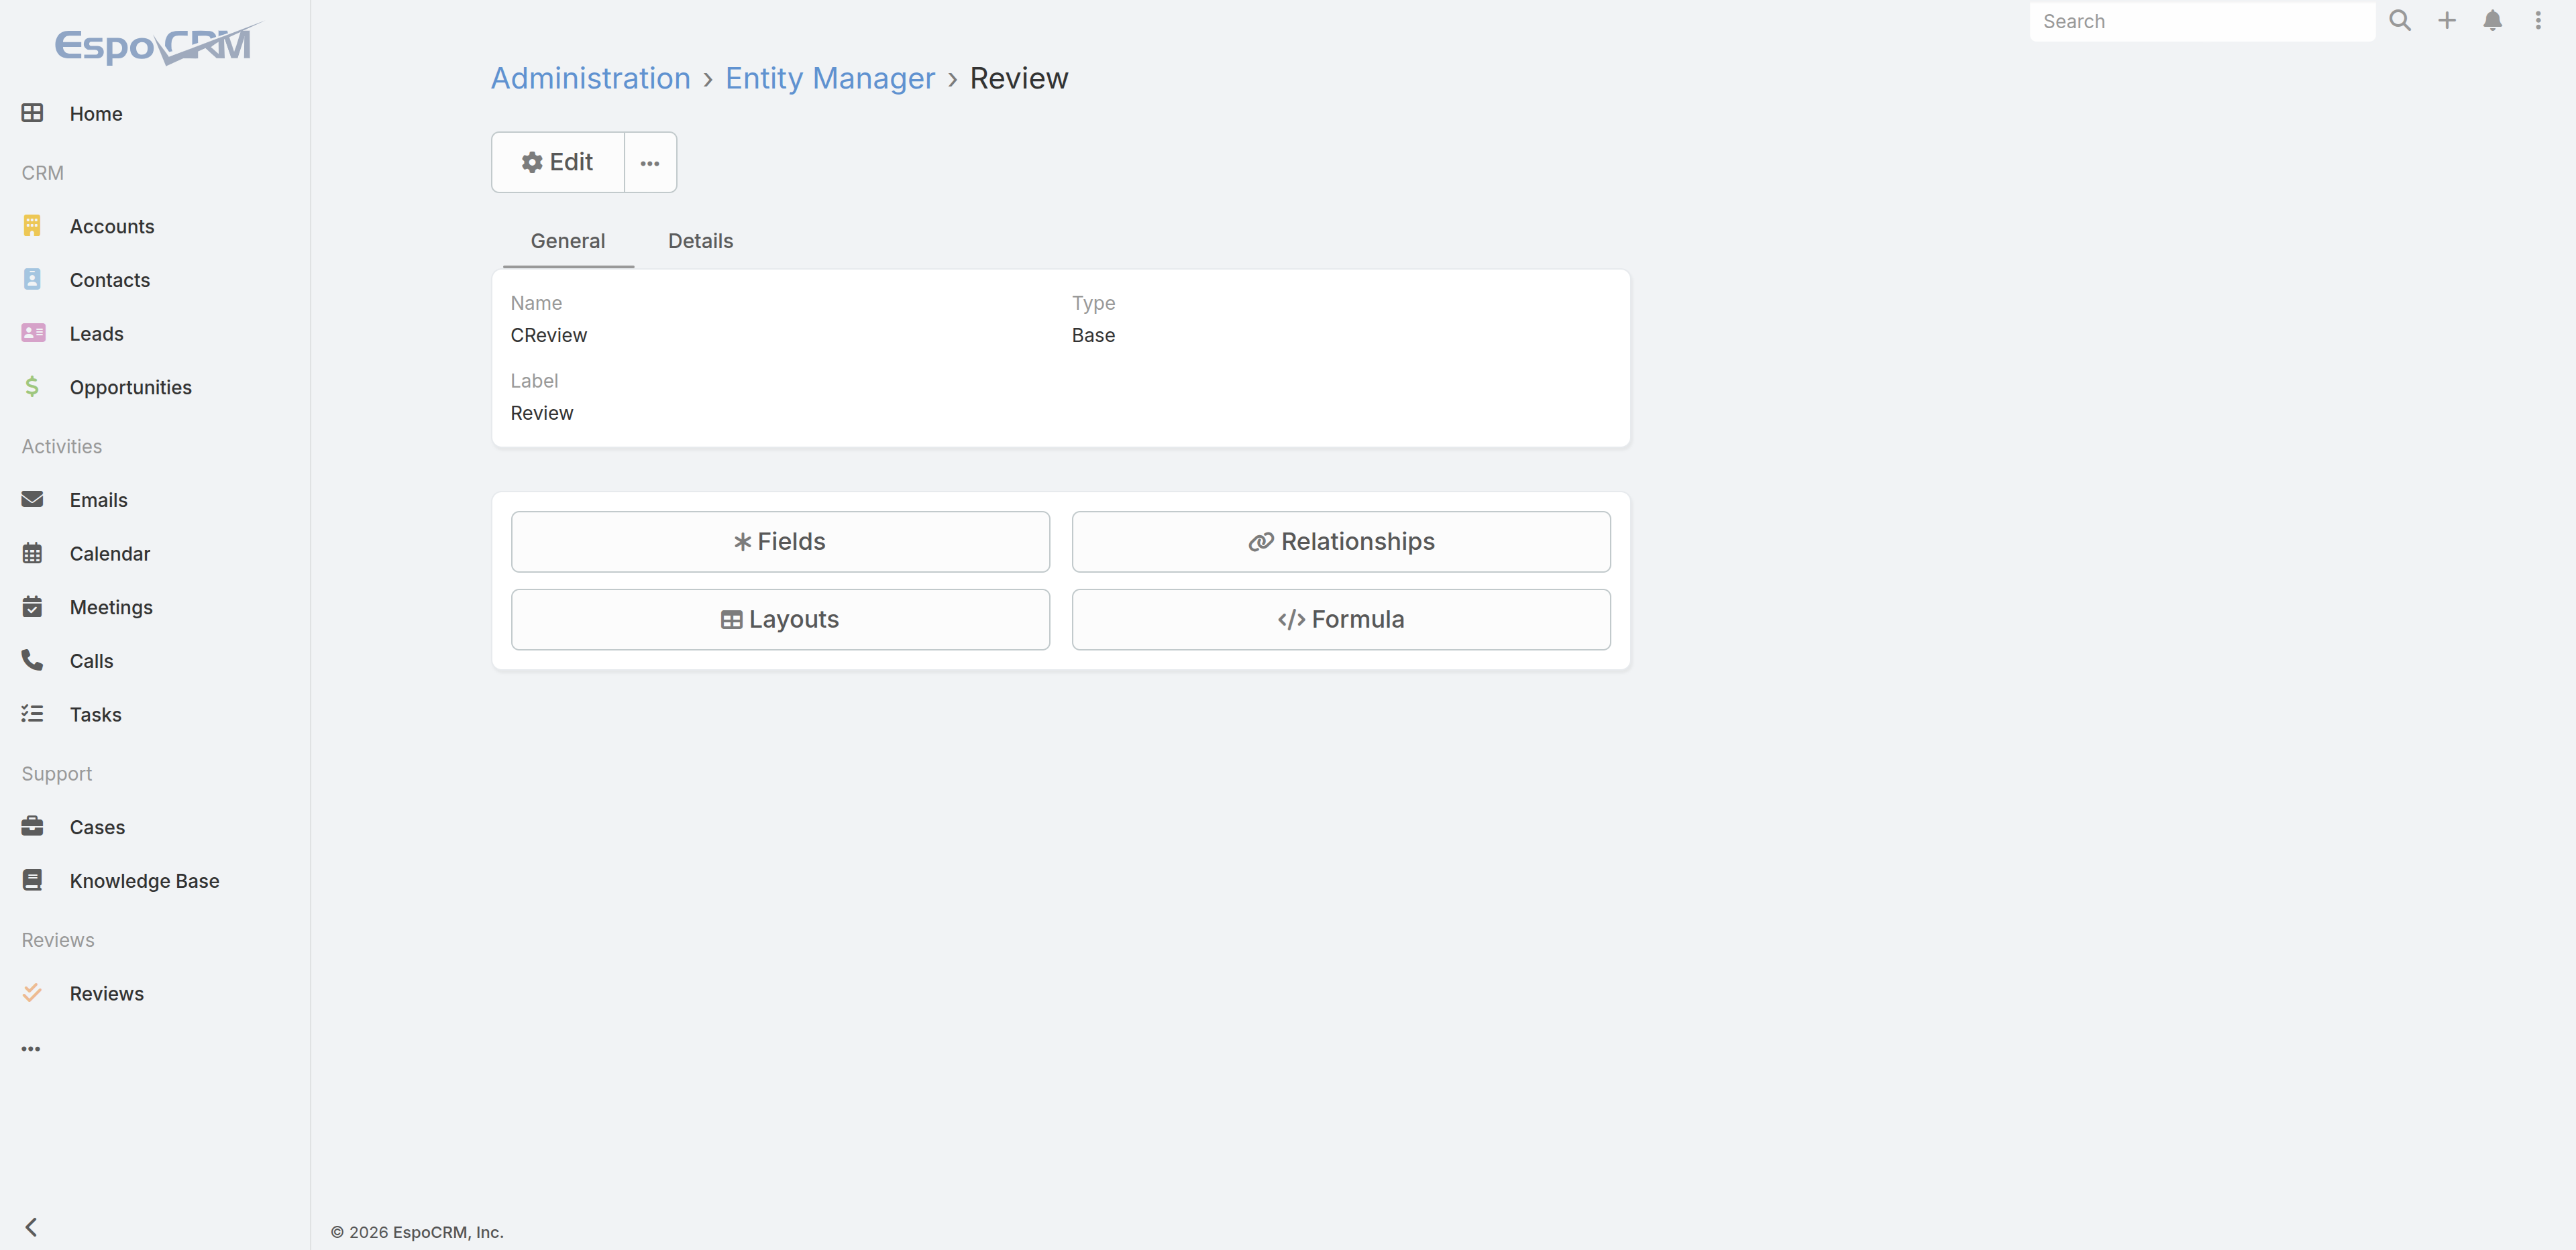Click the Edit button
The image size is (2576, 1250).
(x=558, y=162)
